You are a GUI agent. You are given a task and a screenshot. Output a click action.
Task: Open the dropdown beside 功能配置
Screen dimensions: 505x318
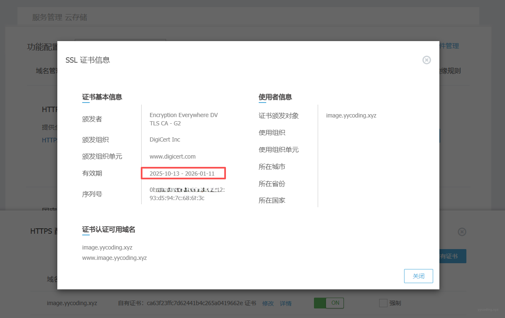tap(120, 41)
